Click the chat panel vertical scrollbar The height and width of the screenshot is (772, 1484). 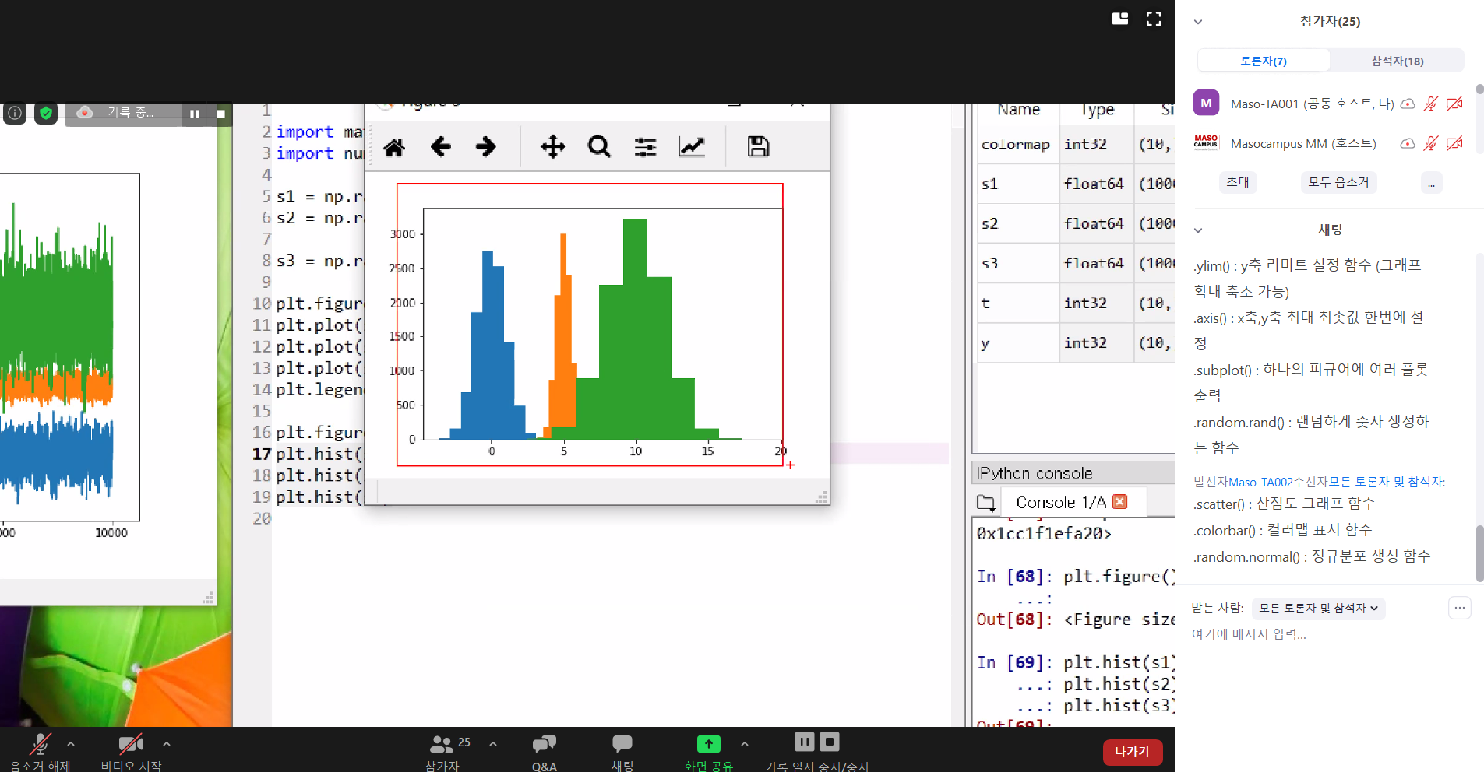coord(1479,553)
